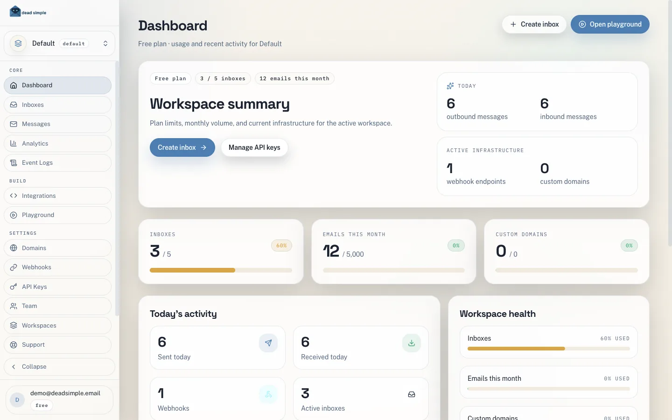Click the 60% USED label
Screen dimensions: 672x420
pos(615,338)
